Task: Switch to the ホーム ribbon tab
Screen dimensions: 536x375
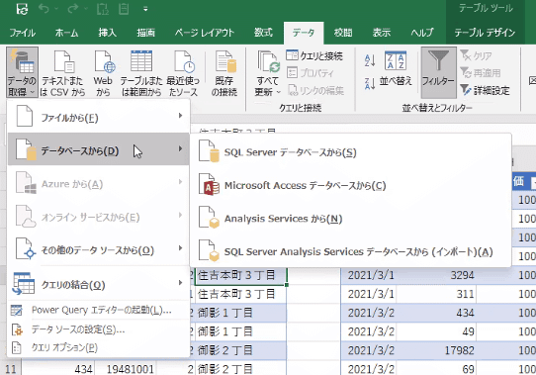Action: click(66, 33)
